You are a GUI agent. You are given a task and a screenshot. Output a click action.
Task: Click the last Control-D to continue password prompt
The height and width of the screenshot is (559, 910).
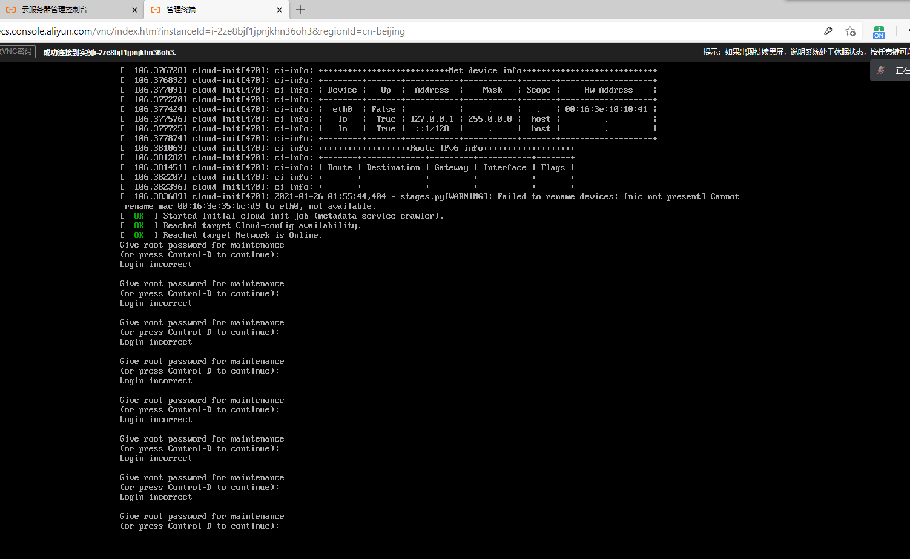[200, 526]
